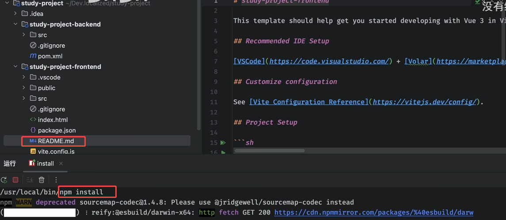Viewport: 506px width, 220px height.
Task: Click the Markdown icon beside README.md
Action: point(33,141)
